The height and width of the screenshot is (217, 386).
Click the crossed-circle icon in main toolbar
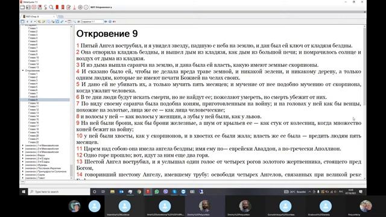[80, 7]
